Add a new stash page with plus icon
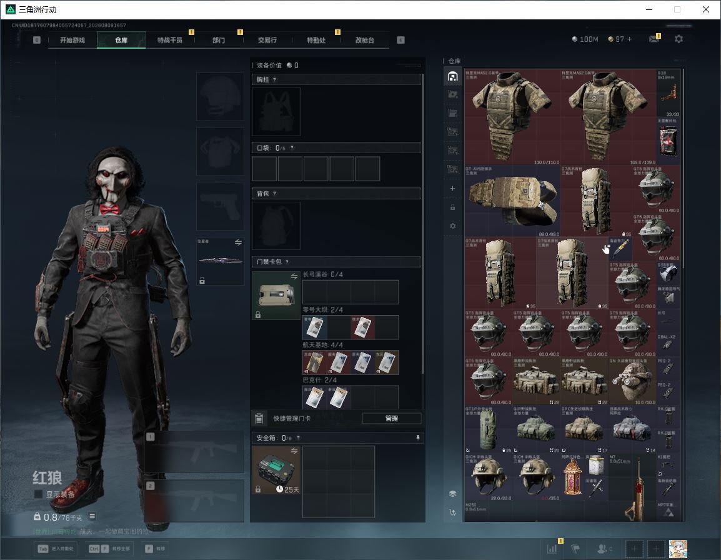Image resolution: width=721 pixels, height=560 pixels. [x=452, y=188]
